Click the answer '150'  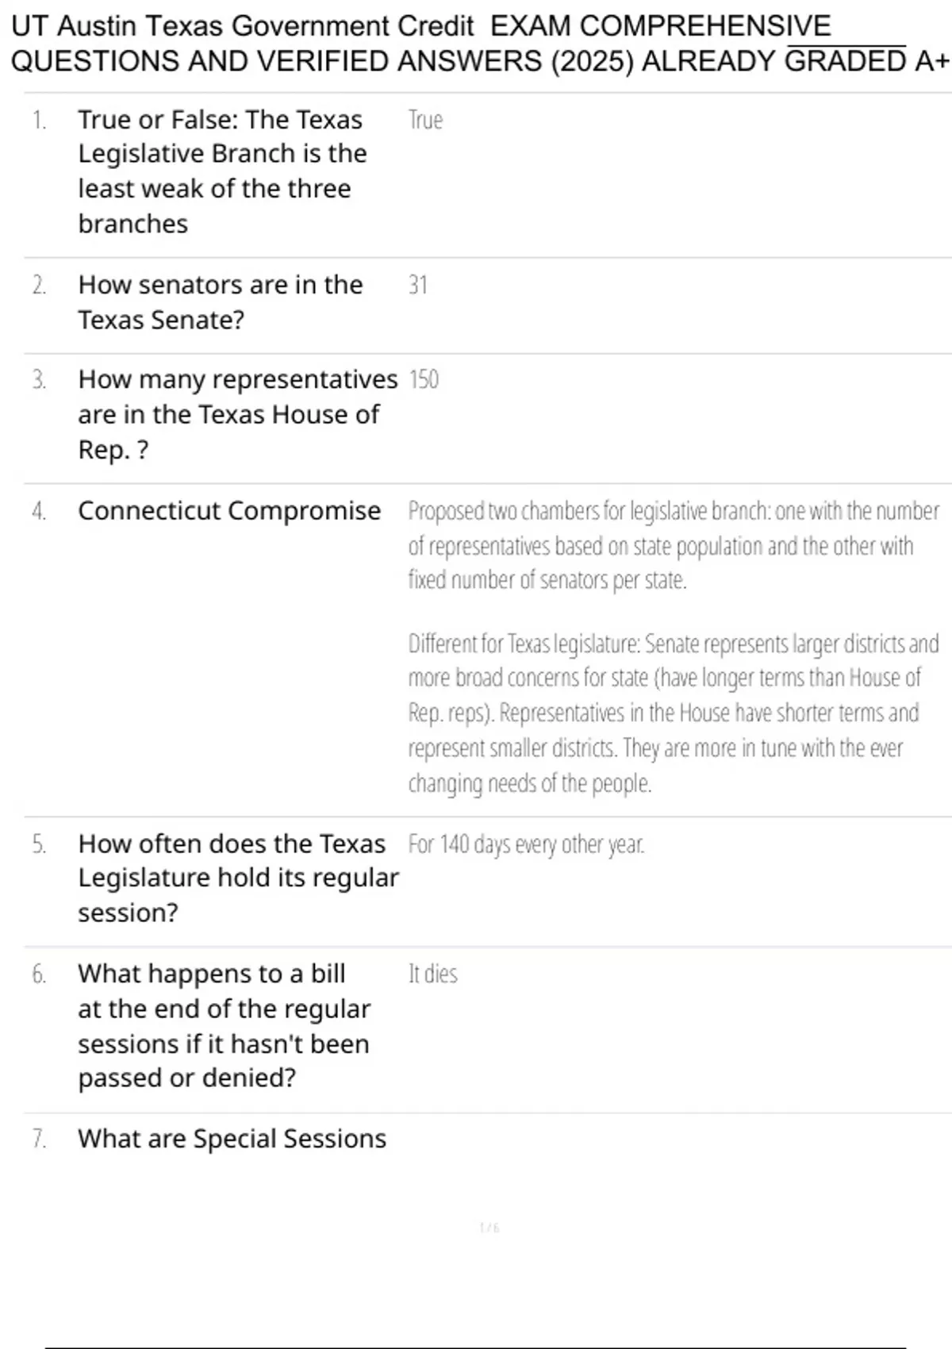pyautogui.click(x=424, y=380)
